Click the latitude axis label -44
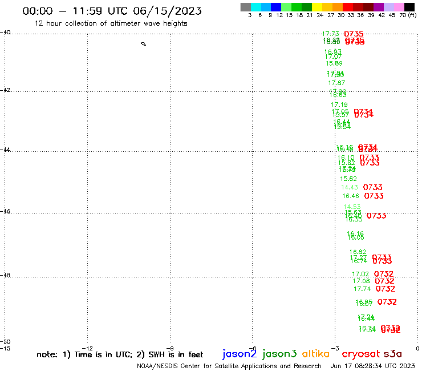Viewport: 422px width, 371px height. click(x=5, y=150)
